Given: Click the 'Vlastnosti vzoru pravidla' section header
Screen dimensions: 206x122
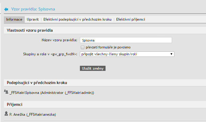Looking at the screenshot, I should click(30, 30).
